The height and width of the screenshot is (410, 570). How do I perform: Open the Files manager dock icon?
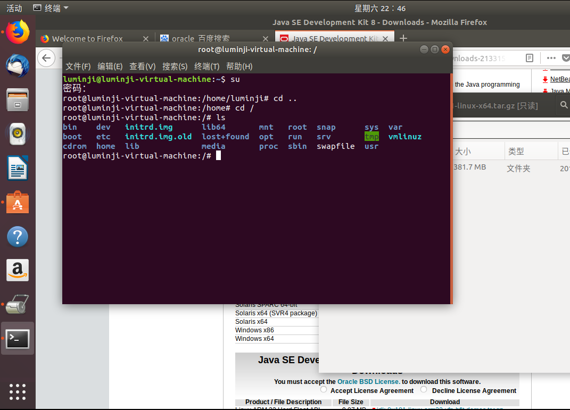point(18,99)
